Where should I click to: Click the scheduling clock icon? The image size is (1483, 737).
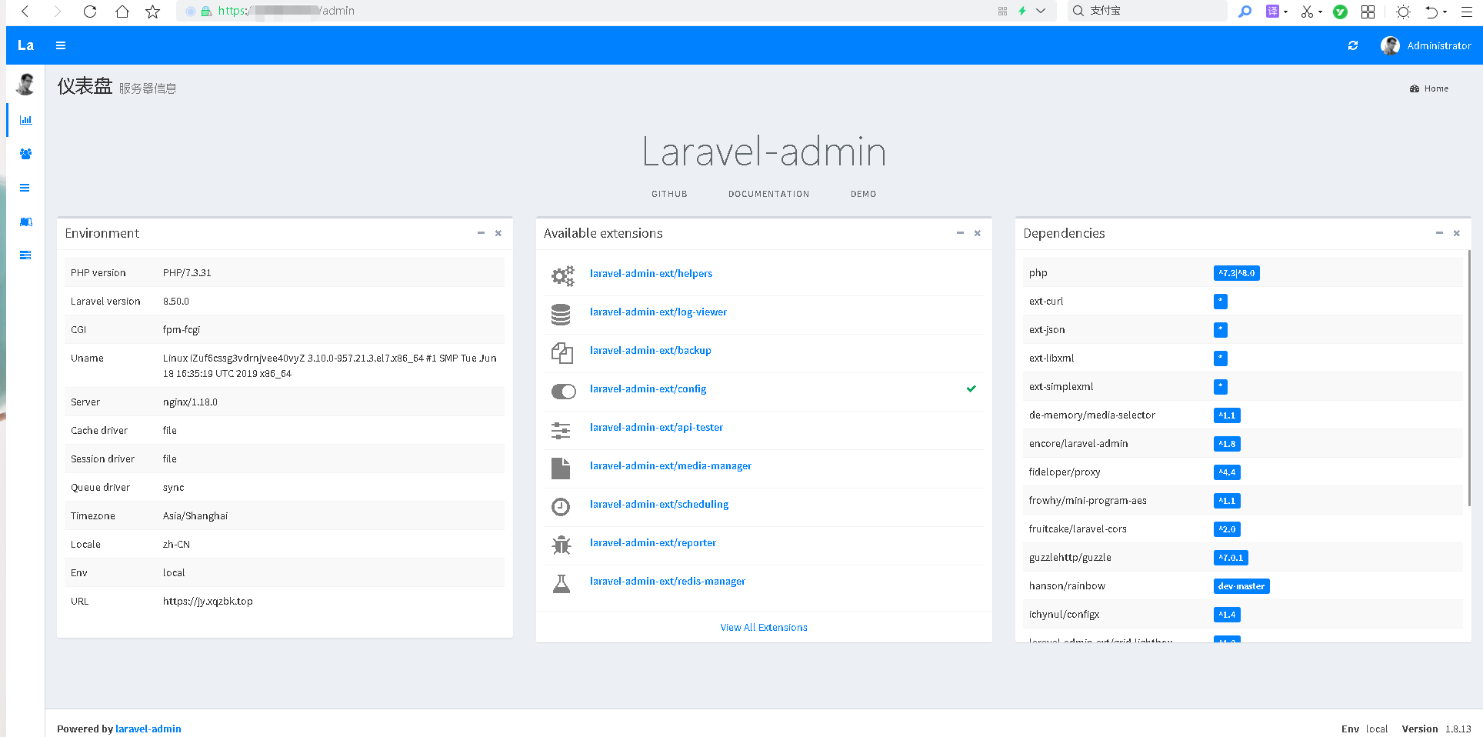click(x=561, y=507)
